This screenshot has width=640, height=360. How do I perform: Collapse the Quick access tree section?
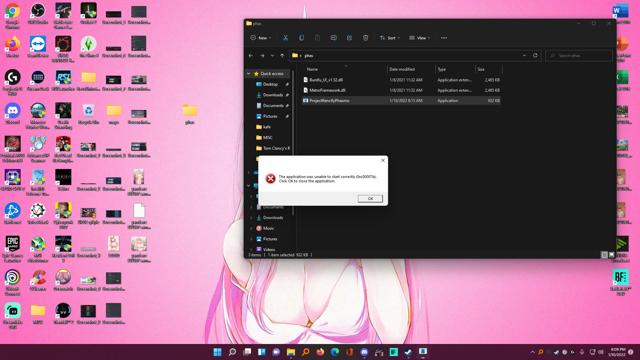(x=248, y=74)
